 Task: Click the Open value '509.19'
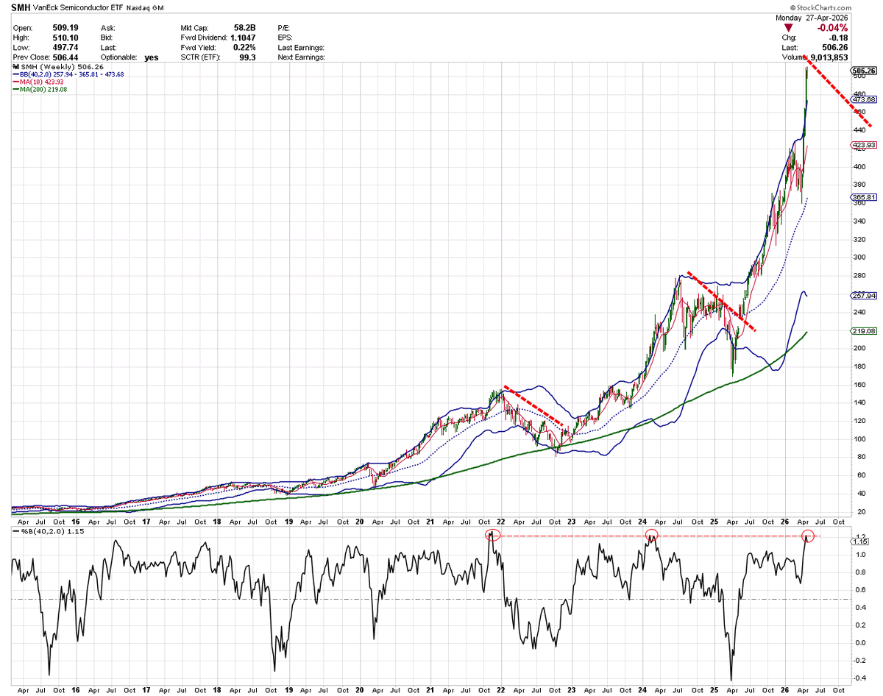click(65, 27)
